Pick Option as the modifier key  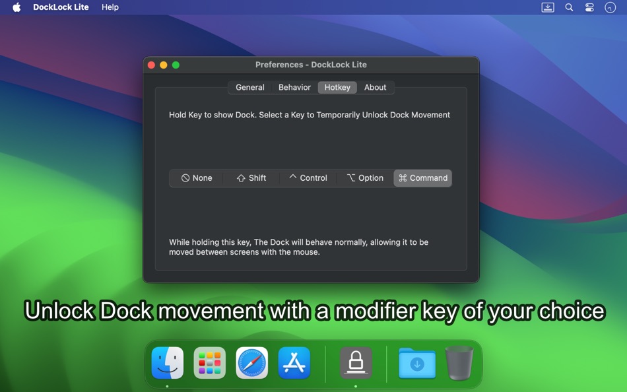click(365, 178)
